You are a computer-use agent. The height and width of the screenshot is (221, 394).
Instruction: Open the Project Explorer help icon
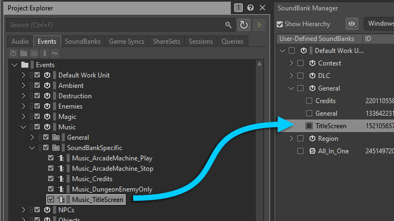[x=250, y=8]
